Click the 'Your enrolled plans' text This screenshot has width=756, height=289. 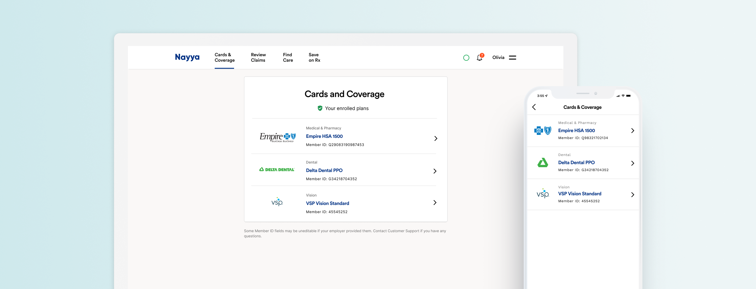click(x=347, y=108)
